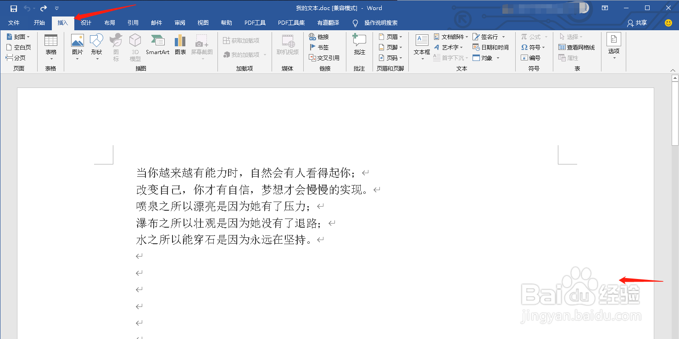Viewport: 679px width, 339px height.
Task: Click the SmartArt icon
Action: coord(157,44)
